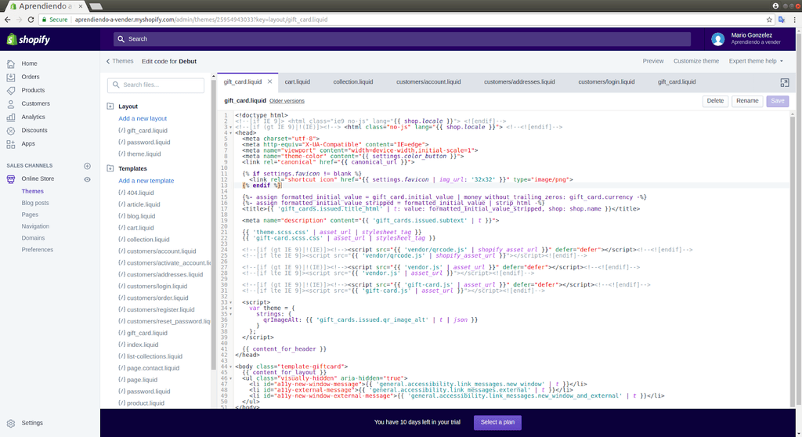Switch to customers/addresses.liquid tab
802x437 pixels.
pos(520,82)
